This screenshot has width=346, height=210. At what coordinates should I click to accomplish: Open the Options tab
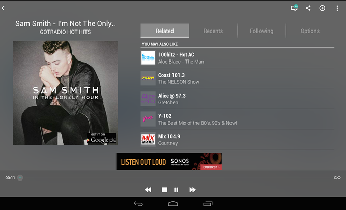point(310,31)
